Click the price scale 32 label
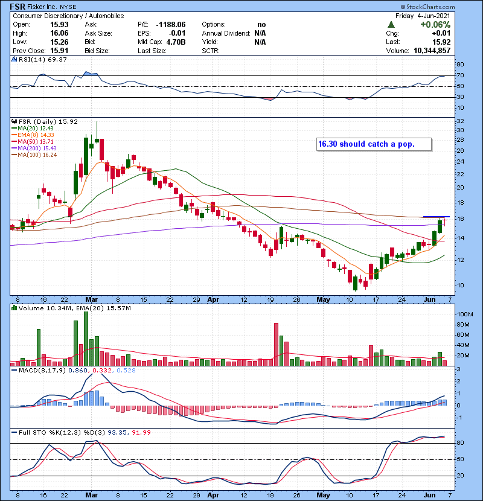Image resolution: width=483 pixels, height=501 pixels. click(x=460, y=121)
